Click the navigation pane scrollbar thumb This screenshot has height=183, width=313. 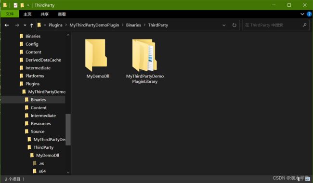click(x=68, y=130)
